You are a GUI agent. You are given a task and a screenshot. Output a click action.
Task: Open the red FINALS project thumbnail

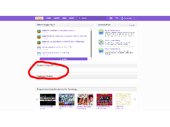104,99
